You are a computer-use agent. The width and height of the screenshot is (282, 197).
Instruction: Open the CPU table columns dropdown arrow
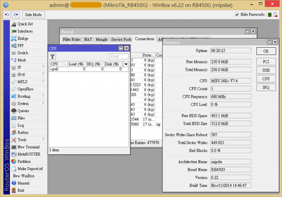tap(126, 64)
